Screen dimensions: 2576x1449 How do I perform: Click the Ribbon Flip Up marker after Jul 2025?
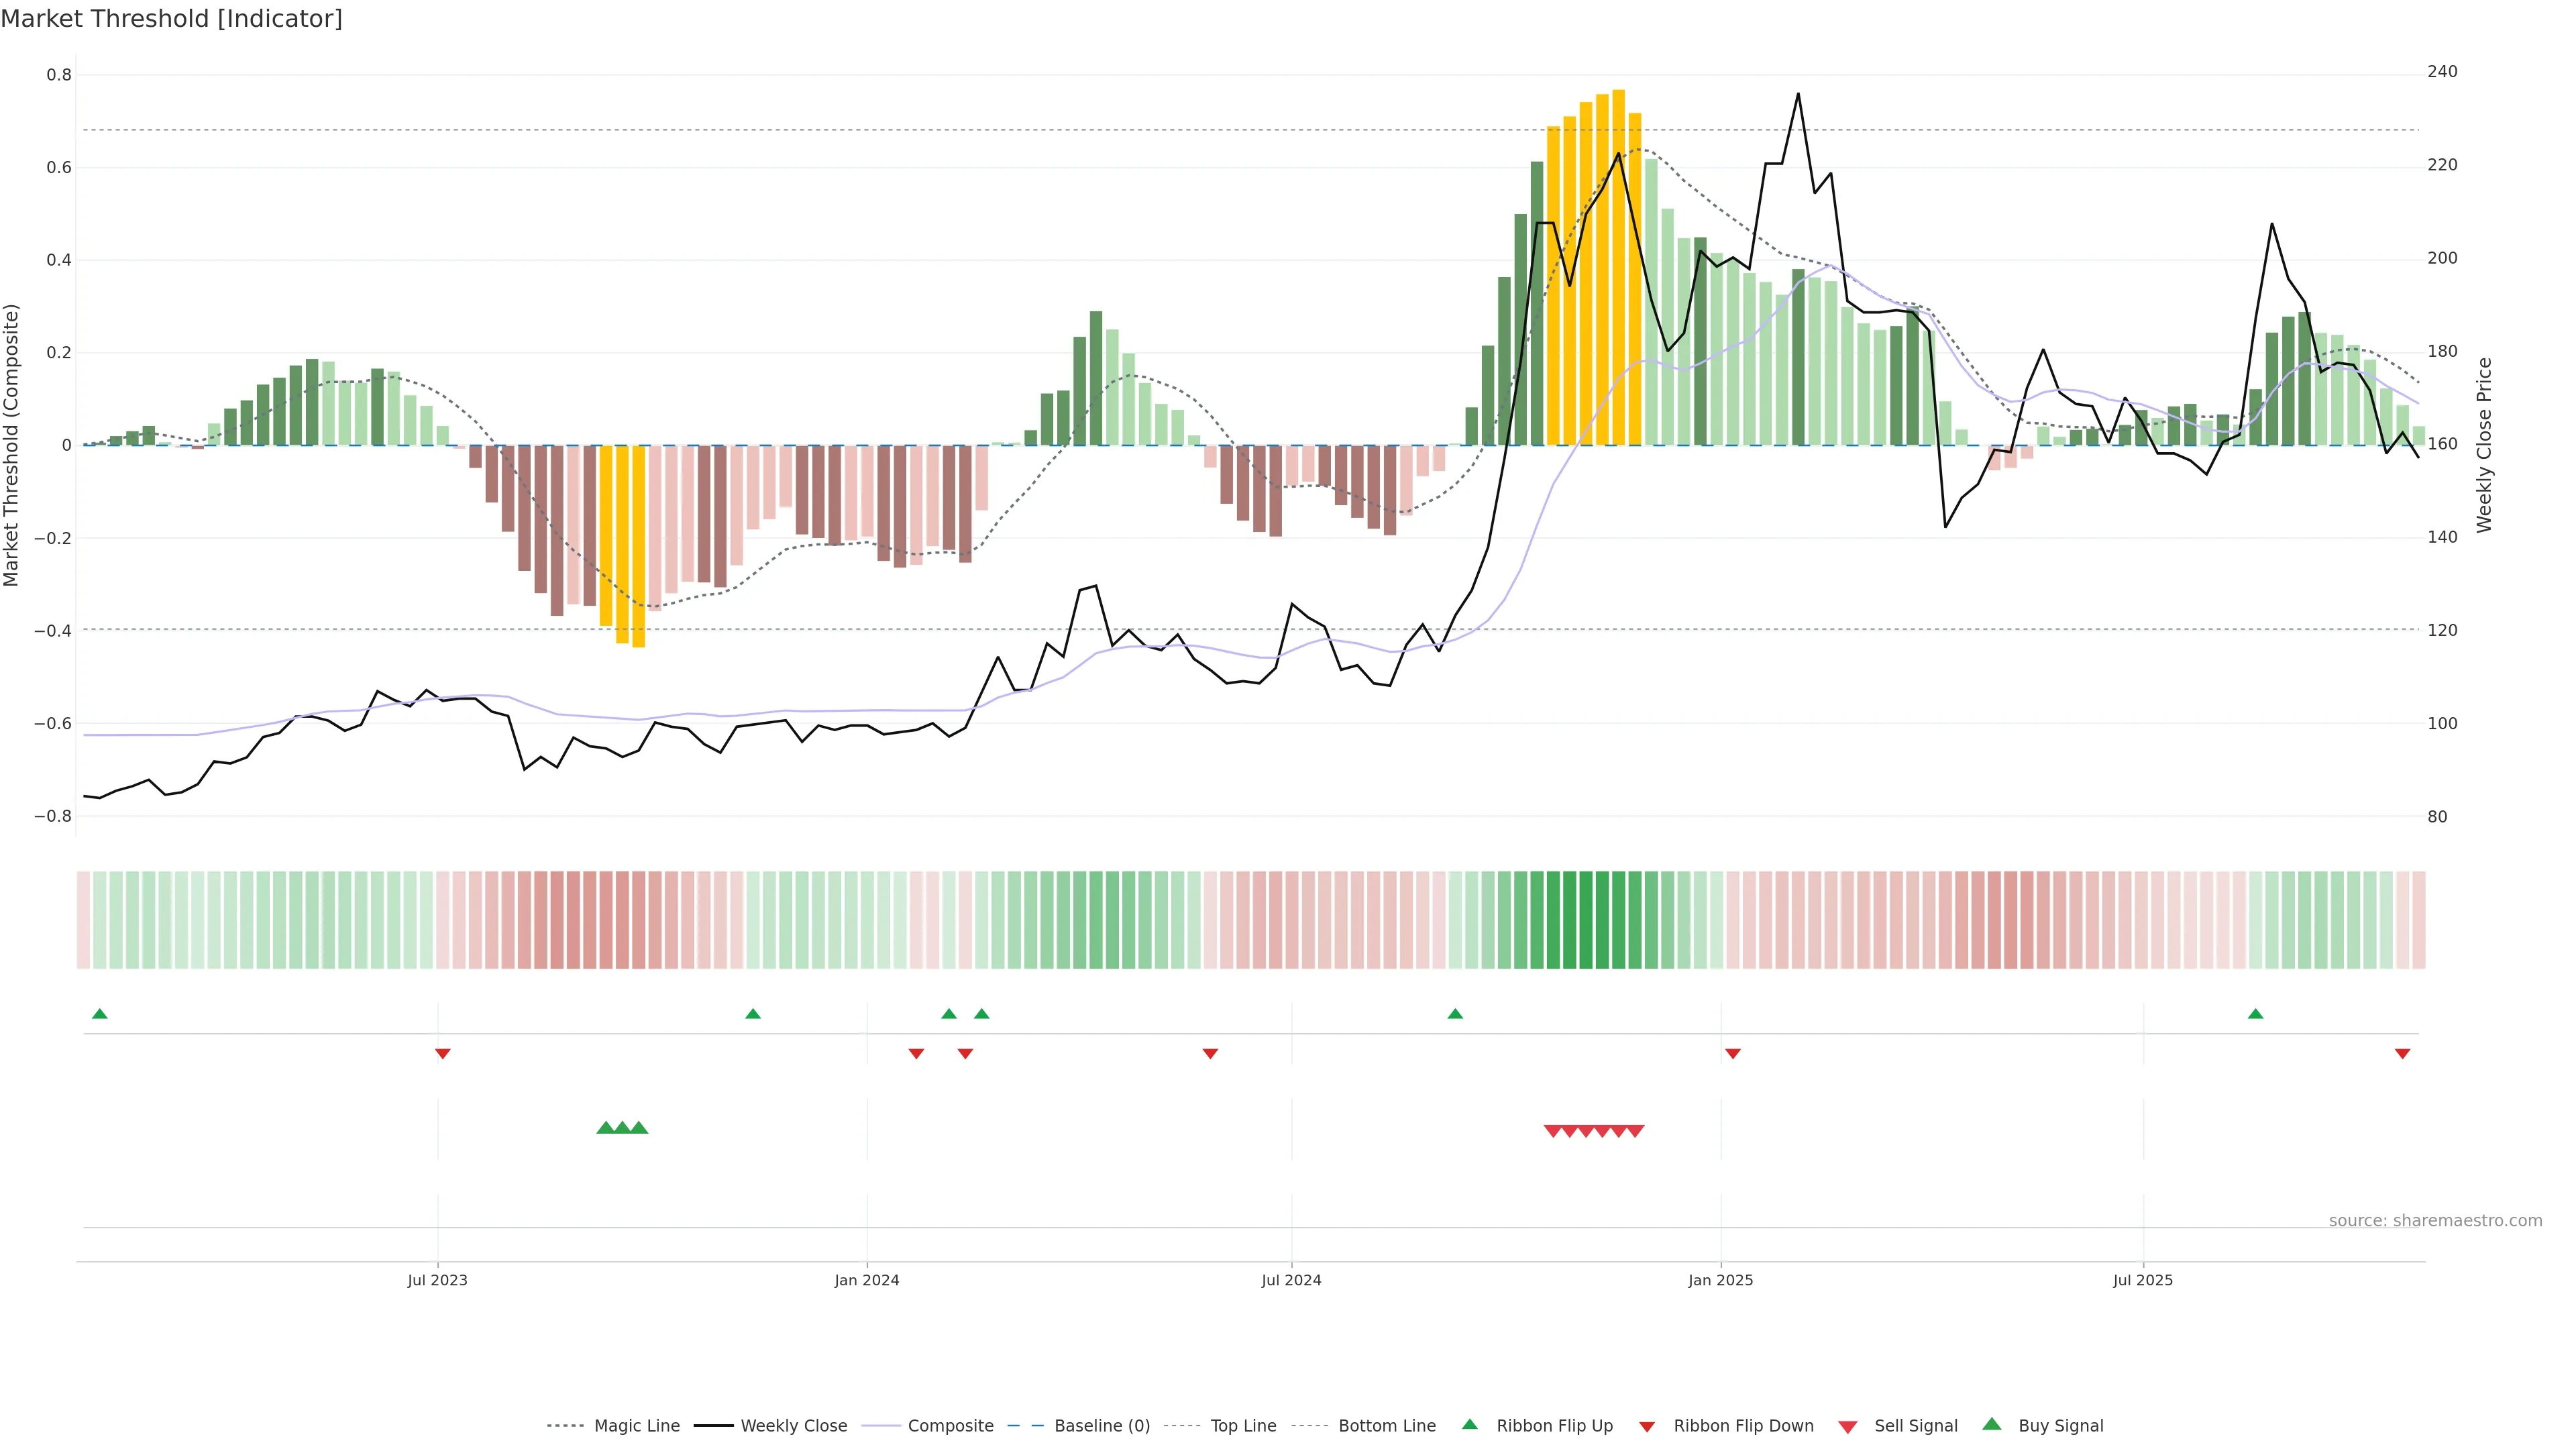pos(2255,1014)
